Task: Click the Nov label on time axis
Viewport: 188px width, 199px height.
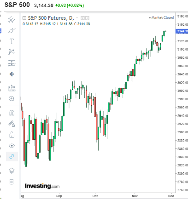Action: pyautogui.click(x=135, y=196)
